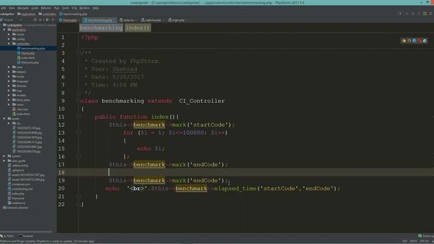Click fold end marker at line 22
Viewport: 434px width, 244px height.
(79, 204)
